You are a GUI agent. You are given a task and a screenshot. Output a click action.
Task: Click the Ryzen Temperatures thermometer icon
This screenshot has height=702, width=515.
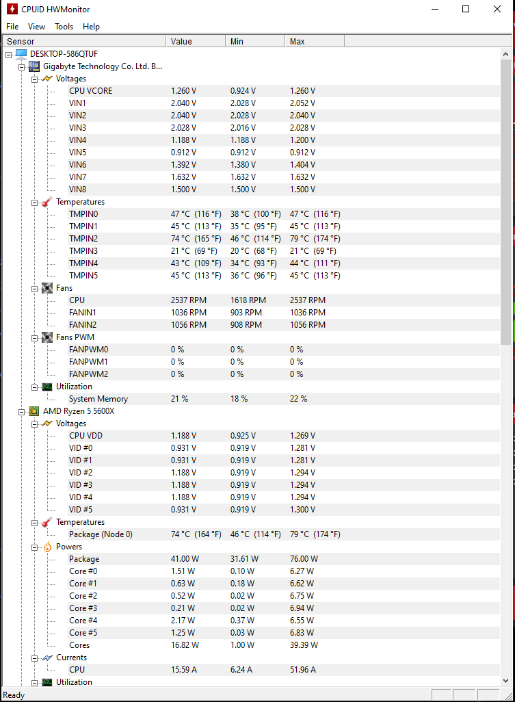tap(47, 522)
